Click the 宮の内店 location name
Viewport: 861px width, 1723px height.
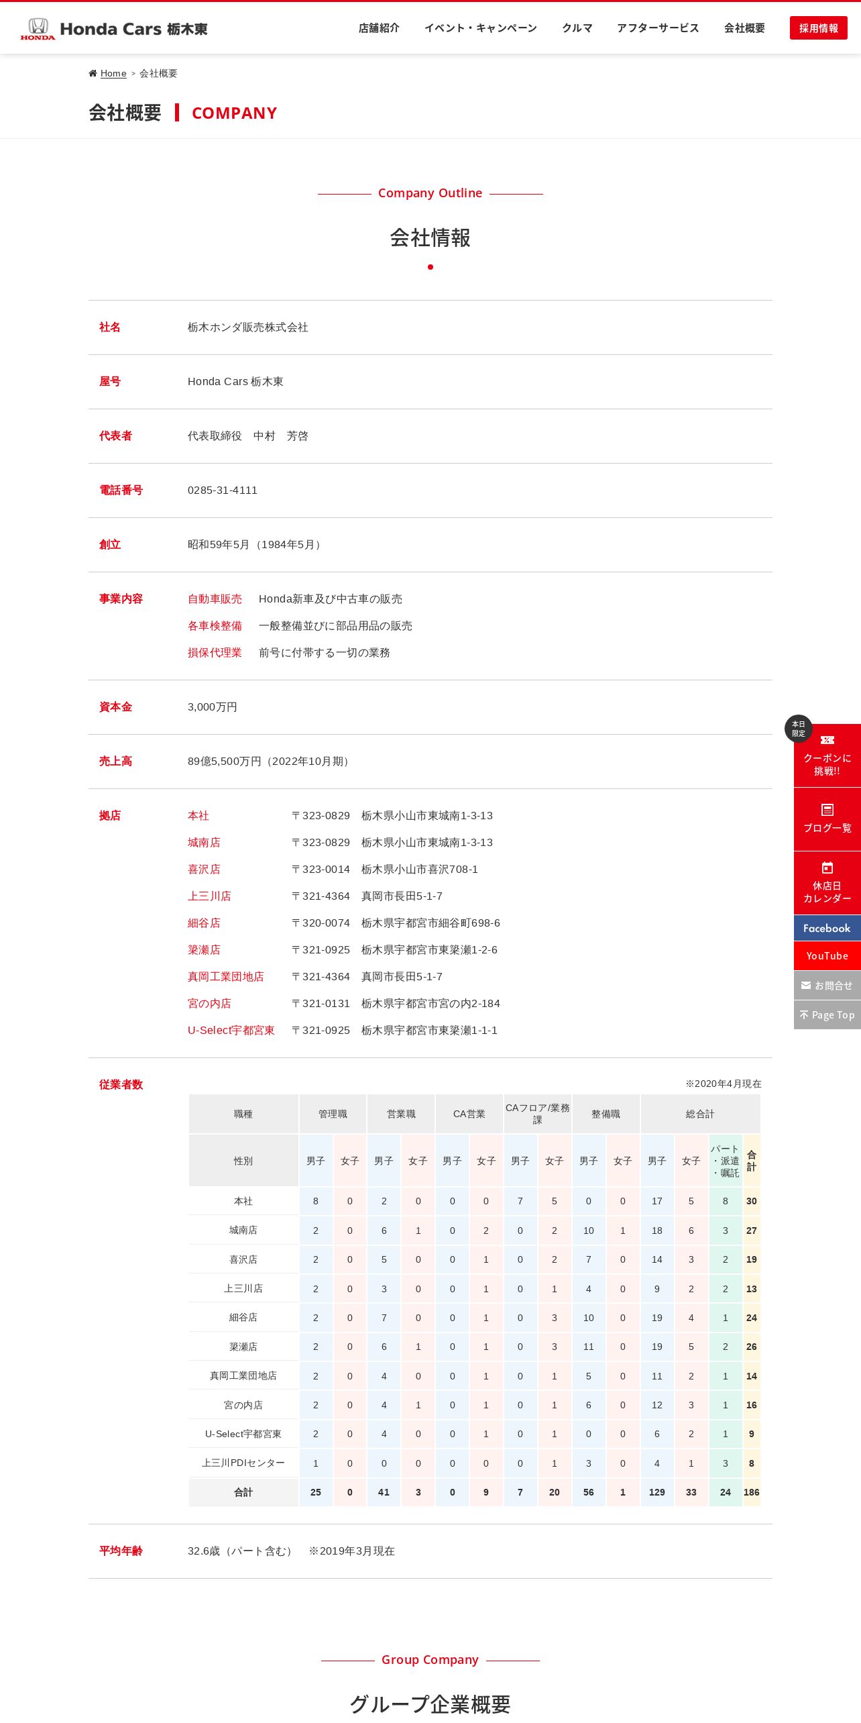pos(209,1004)
